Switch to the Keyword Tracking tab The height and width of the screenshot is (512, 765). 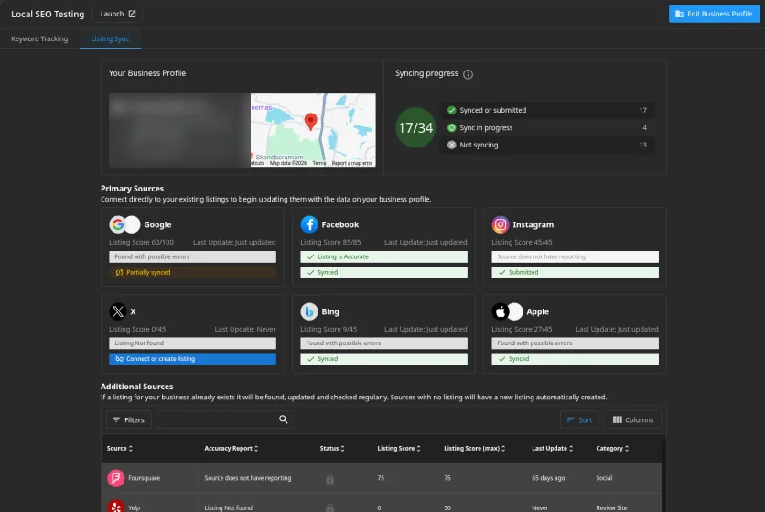pos(39,38)
